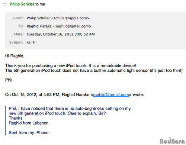Click the schiller@apple.com address in the From field
Screen dimensions: 186x145
tap(70, 18)
